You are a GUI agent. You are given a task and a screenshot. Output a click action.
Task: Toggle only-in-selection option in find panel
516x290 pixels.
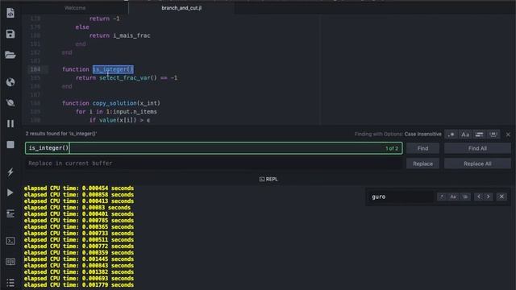[479, 135]
